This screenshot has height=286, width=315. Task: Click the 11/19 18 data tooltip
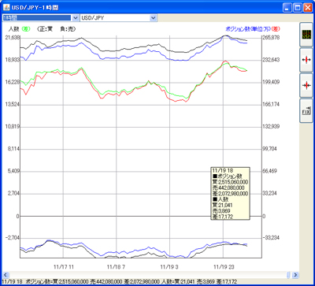230,193
